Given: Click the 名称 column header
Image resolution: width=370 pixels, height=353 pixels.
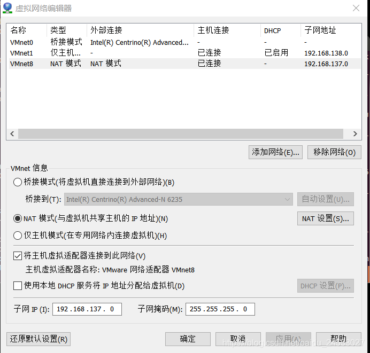Looking at the screenshot, I should [x=27, y=30].
